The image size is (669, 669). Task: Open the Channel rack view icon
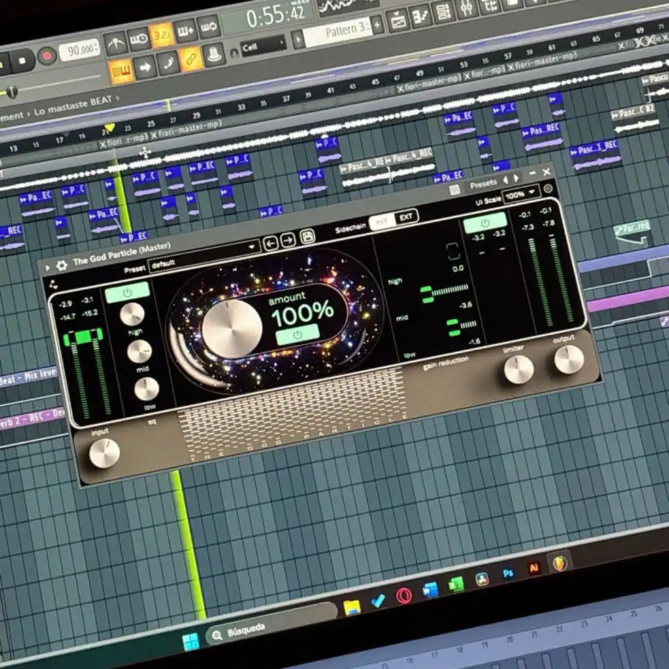coord(444,12)
